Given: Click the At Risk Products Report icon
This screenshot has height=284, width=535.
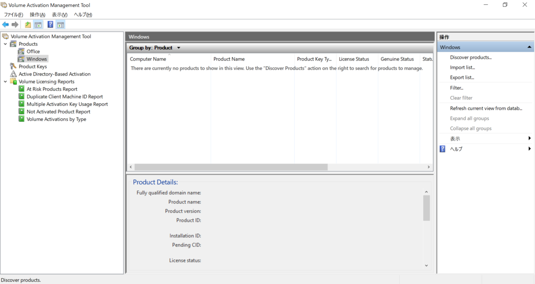Looking at the screenshot, I should (21, 89).
